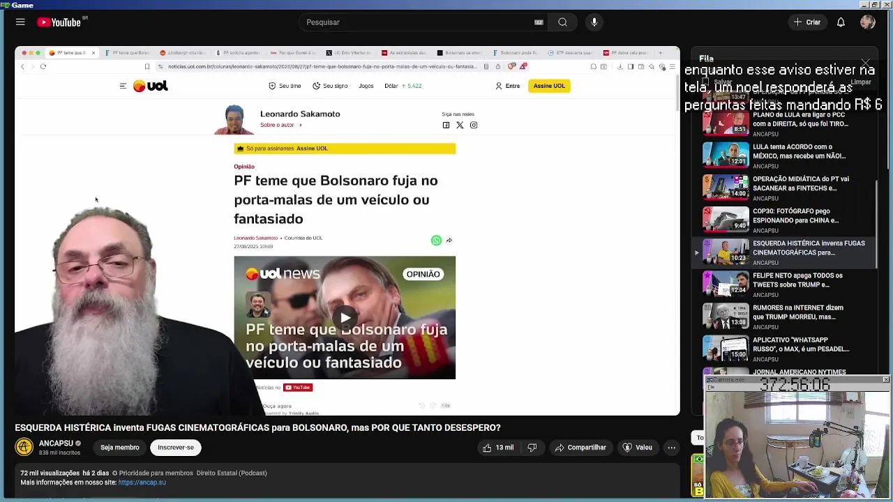Click the Leonardo Sakamoto byline link

(255, 238)
